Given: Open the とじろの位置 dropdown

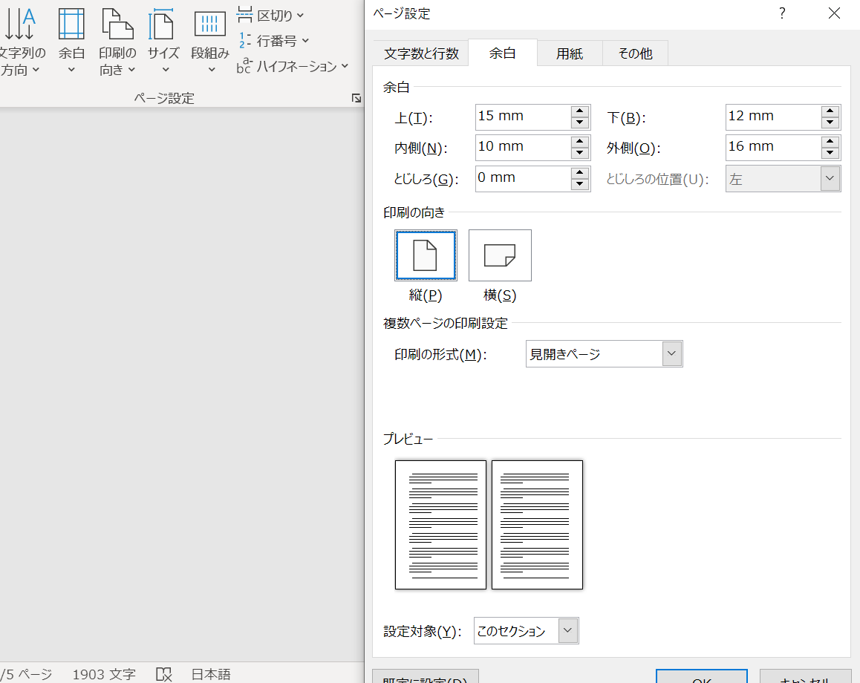Looking at the screenshot, I should (830, 178).
